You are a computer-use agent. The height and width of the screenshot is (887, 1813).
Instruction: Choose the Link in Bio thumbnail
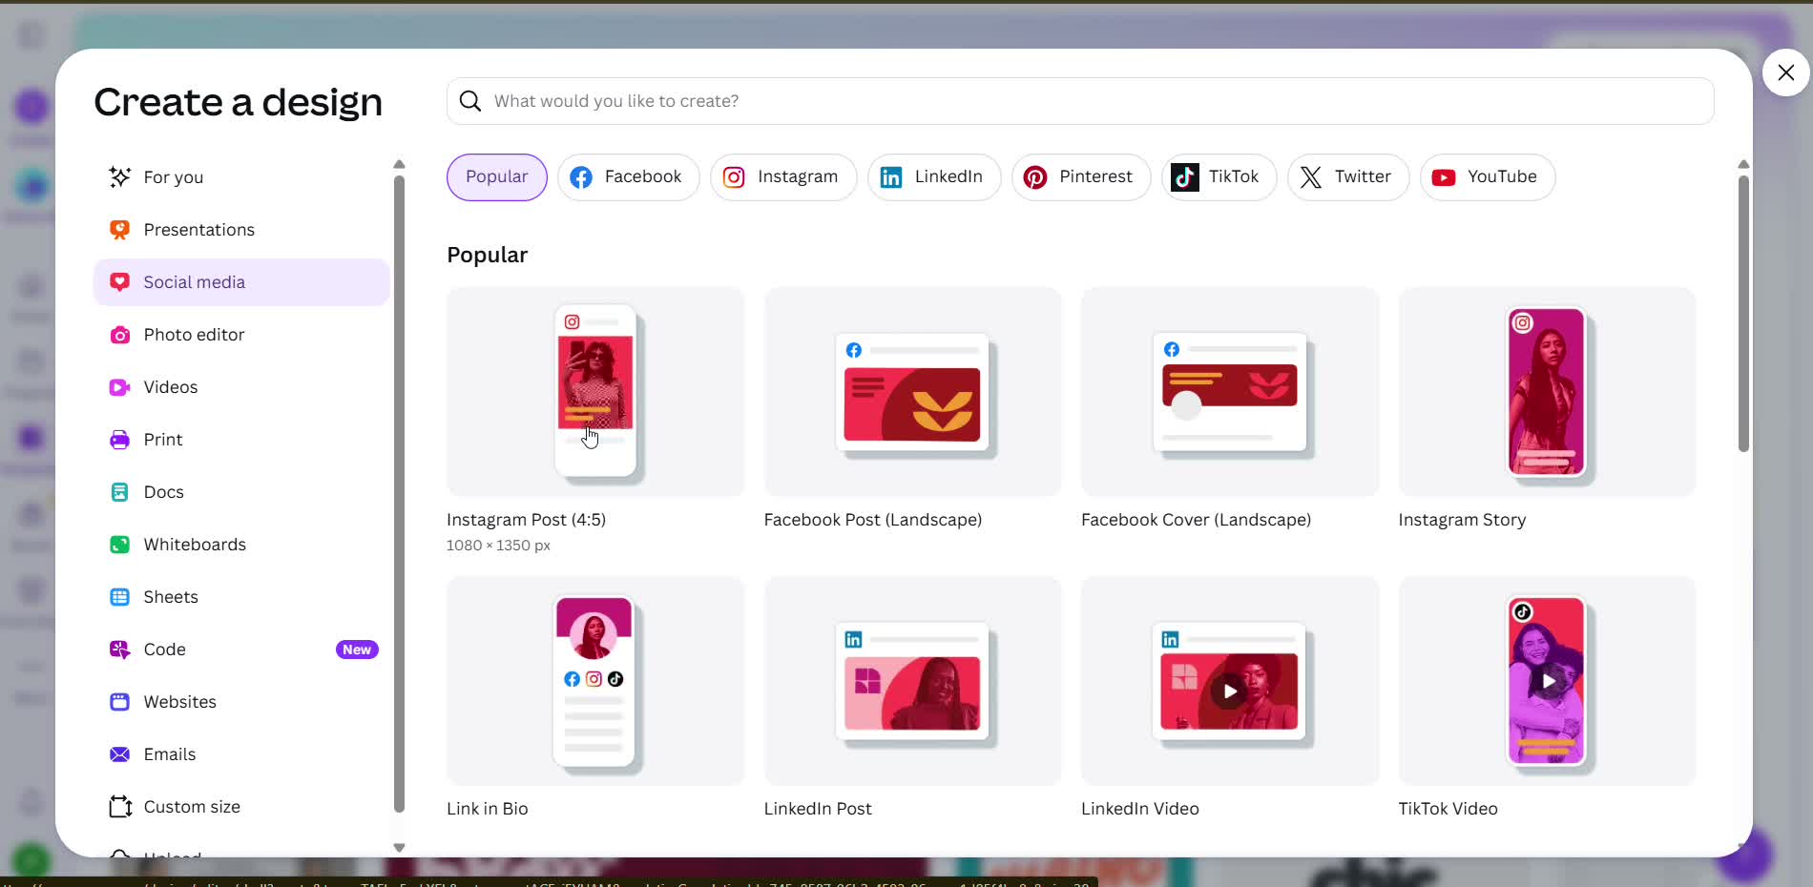tap(595, 681)
